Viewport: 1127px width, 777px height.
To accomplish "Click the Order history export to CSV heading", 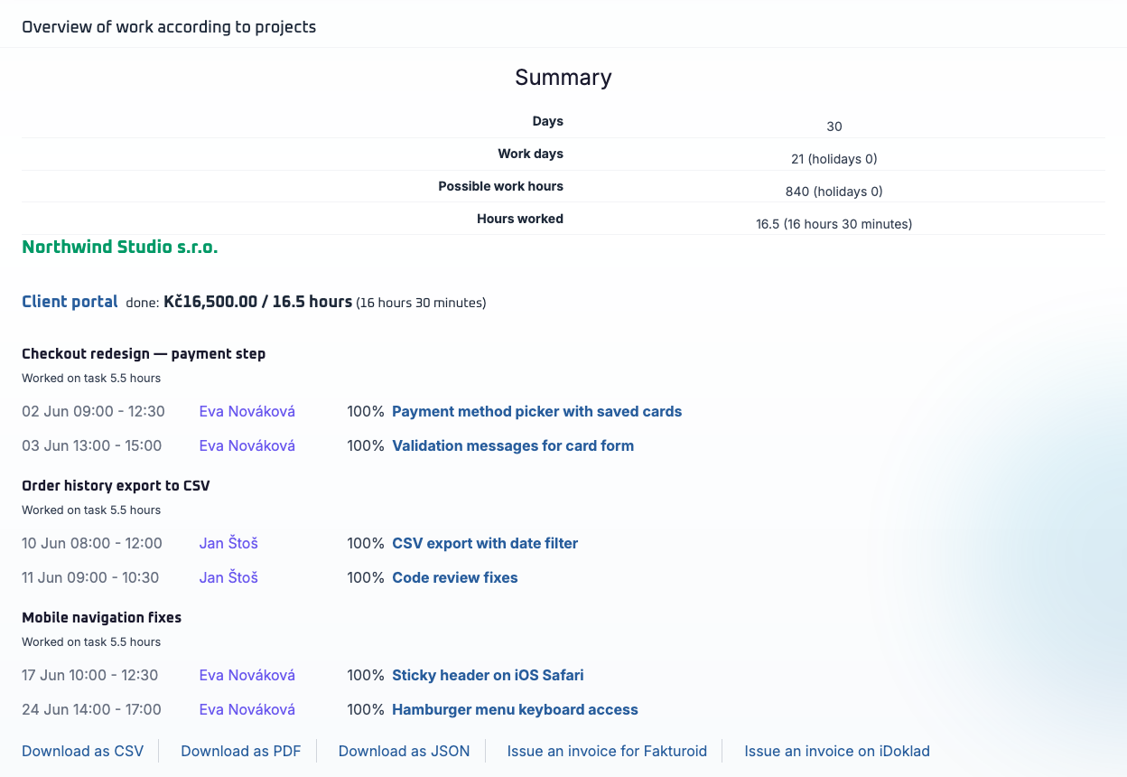I will [116, 485].
